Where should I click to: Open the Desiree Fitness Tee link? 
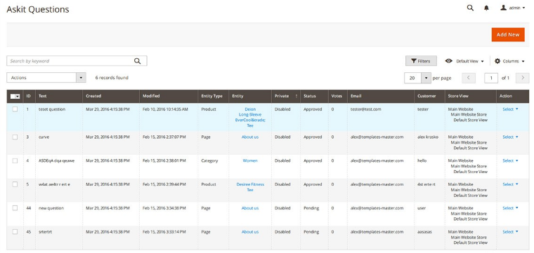[x=250, y=187]
